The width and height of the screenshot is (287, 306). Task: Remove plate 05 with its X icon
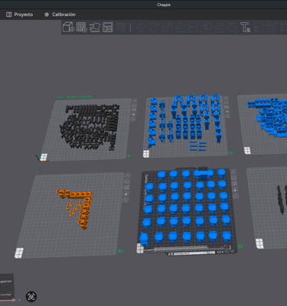(233, 171)
